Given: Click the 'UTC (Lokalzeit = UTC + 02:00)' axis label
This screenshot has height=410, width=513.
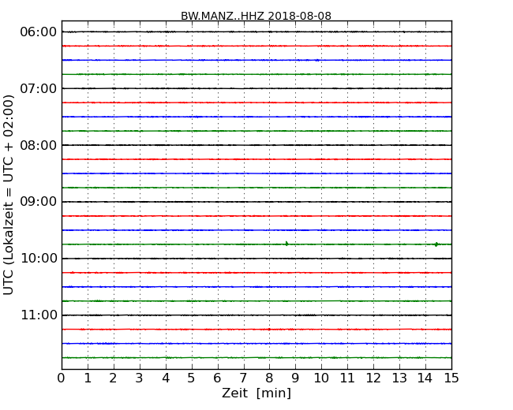Looking at the screenshot, I should point(9,195).
